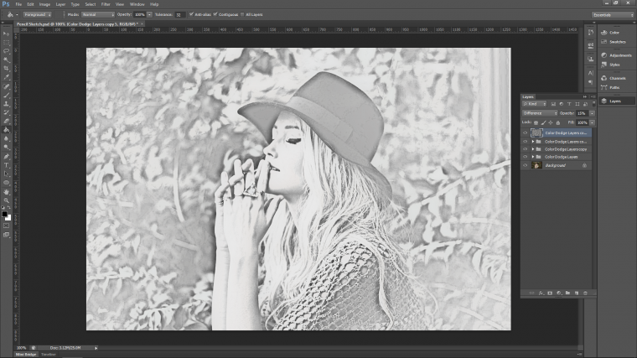Select the Eraser tool
This screenshot has width=637, height=358.
(6, 121)
